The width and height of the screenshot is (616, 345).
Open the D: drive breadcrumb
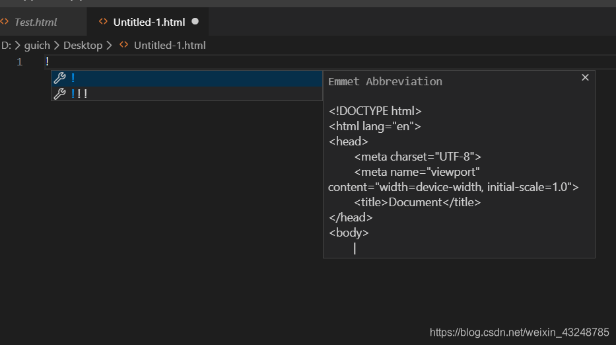point(7,46)
